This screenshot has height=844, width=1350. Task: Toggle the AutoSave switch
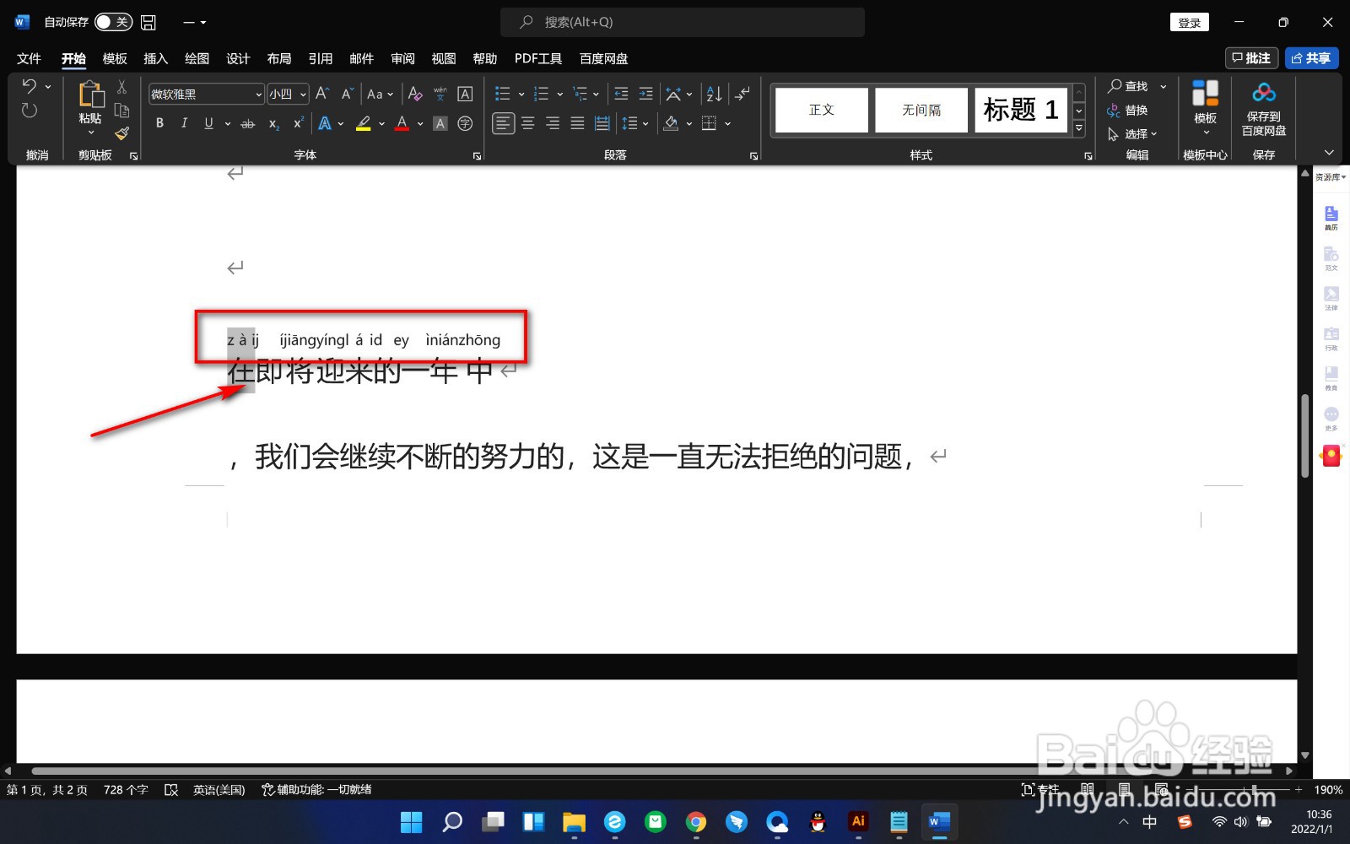click(x=113, y=22)
